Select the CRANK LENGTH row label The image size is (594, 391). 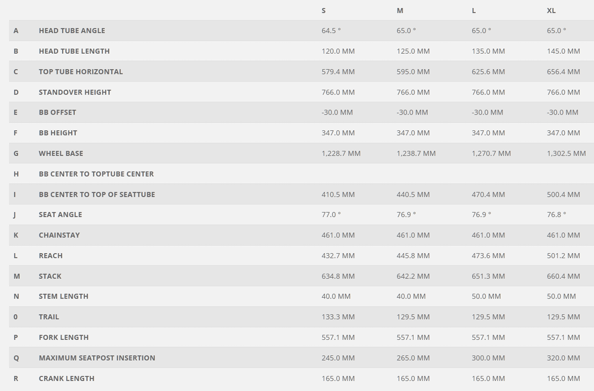point(67,379)
